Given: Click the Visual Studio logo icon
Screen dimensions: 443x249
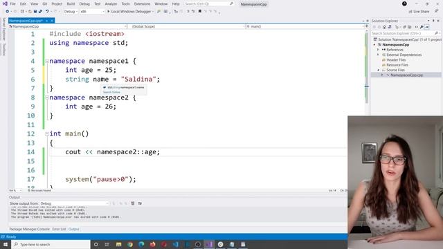Looking at the screenshot, I should pos(5,4).
